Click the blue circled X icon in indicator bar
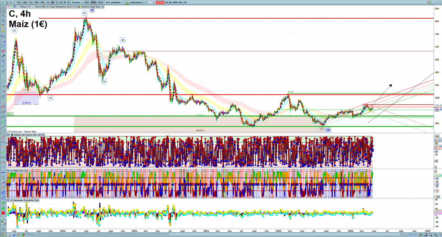 [x=14, y=7]
